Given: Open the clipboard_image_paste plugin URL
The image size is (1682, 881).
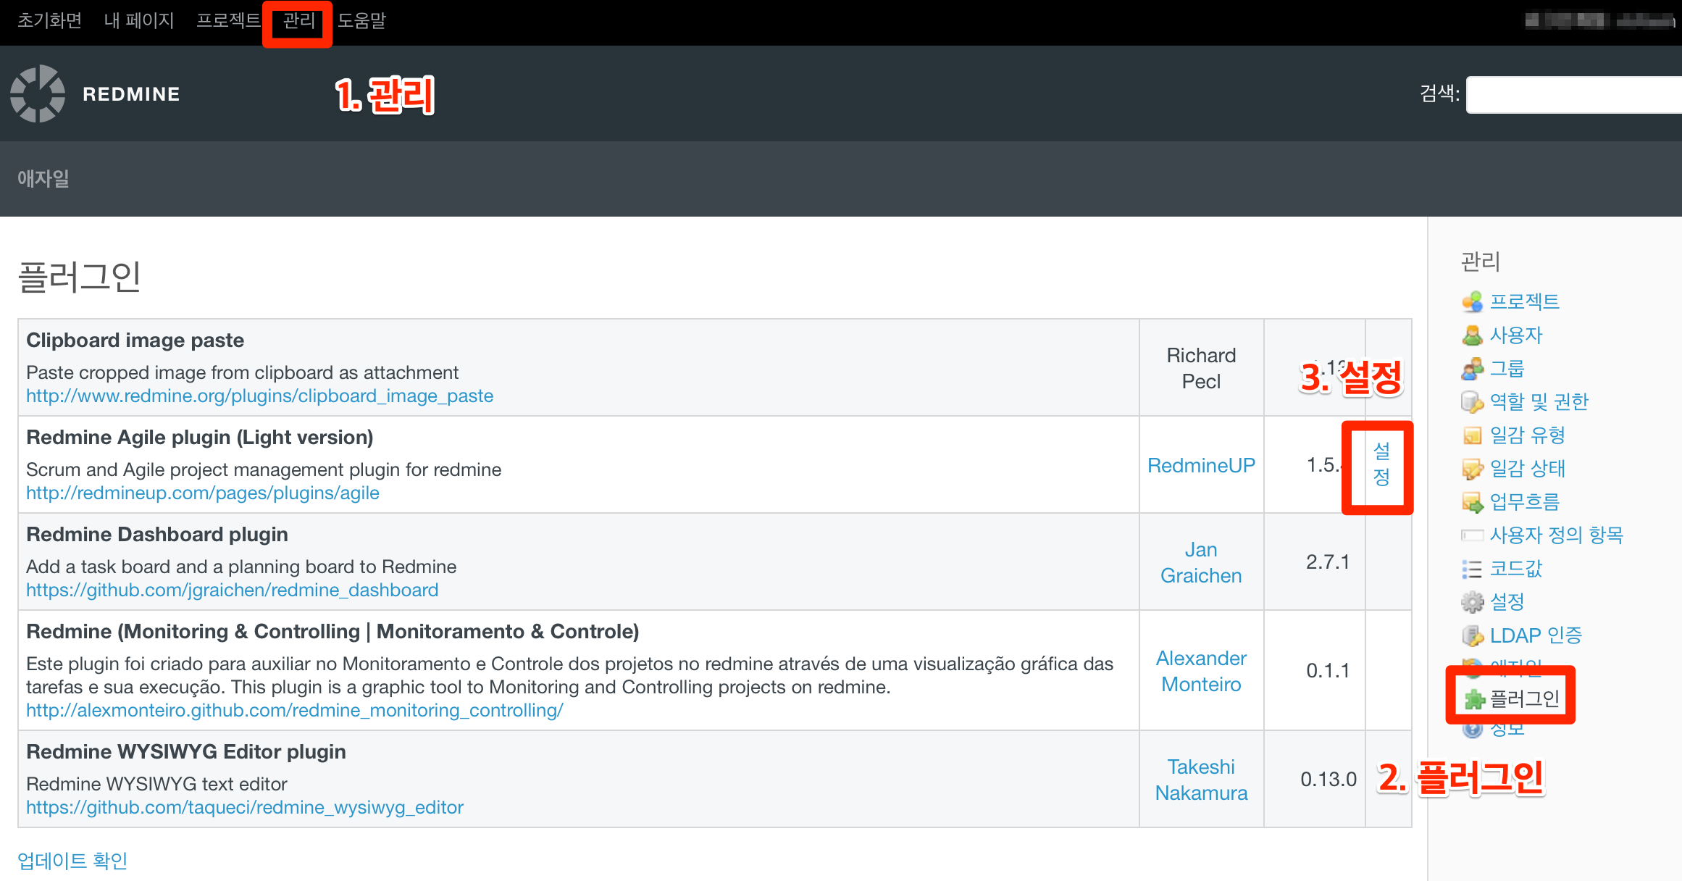Looking at the screenshot, I should (259, 396).
